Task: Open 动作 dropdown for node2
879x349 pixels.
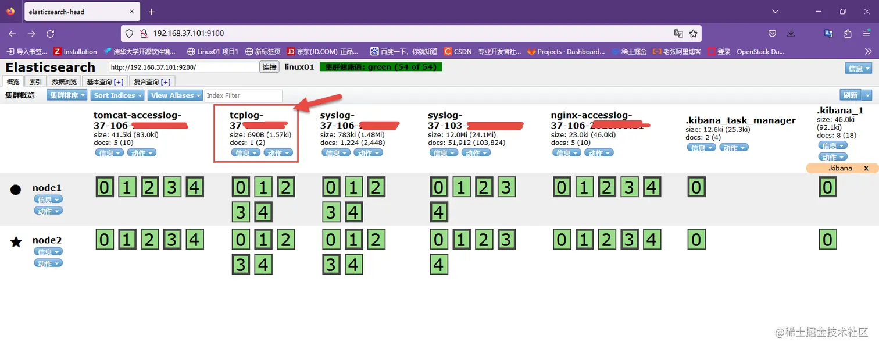Action: (x=48, y=263)
